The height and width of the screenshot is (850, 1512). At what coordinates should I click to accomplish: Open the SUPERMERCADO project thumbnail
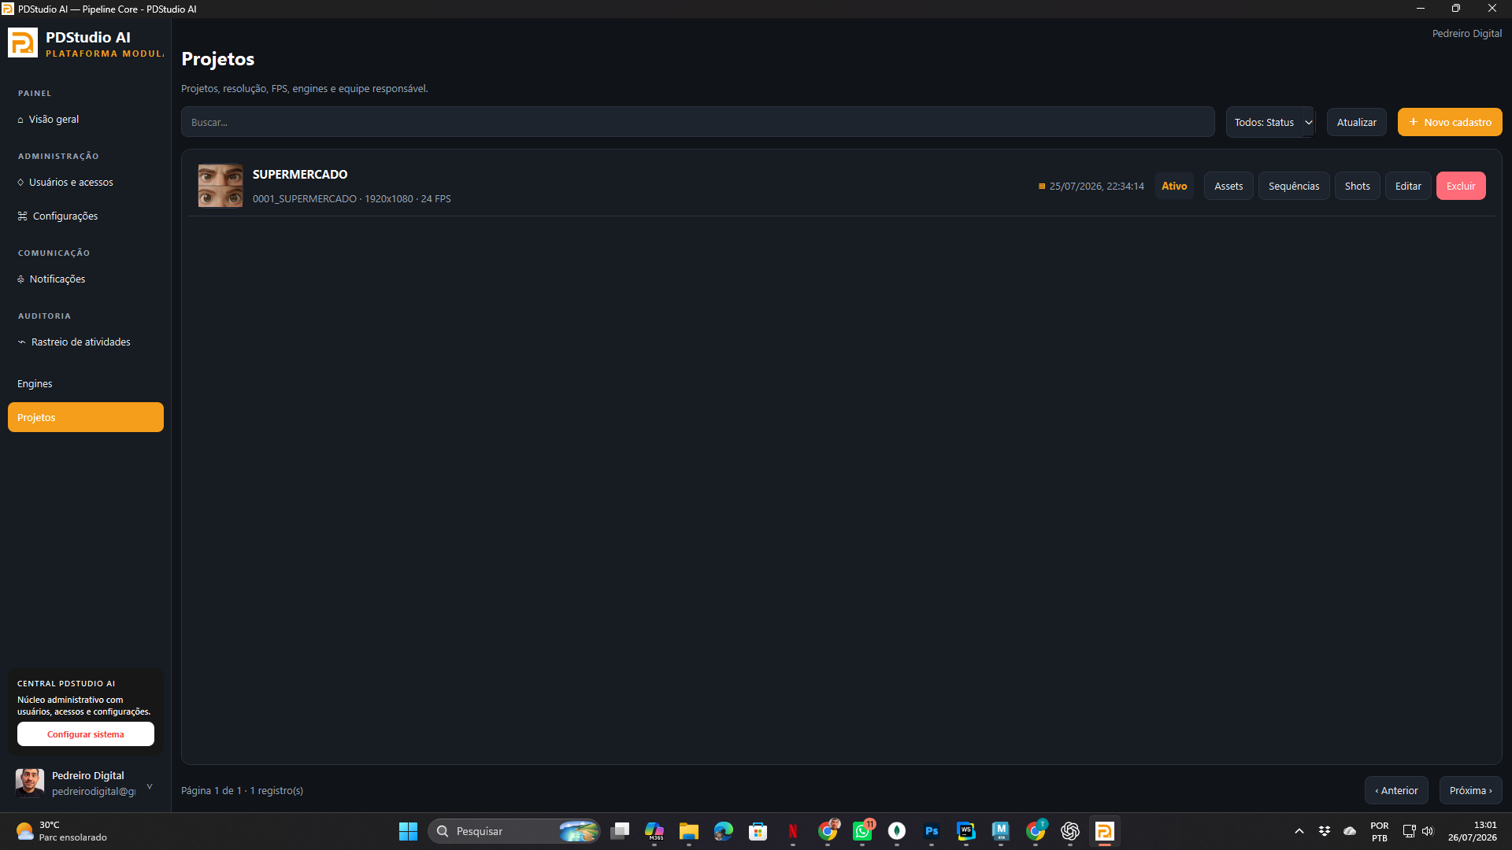[220, 186]
